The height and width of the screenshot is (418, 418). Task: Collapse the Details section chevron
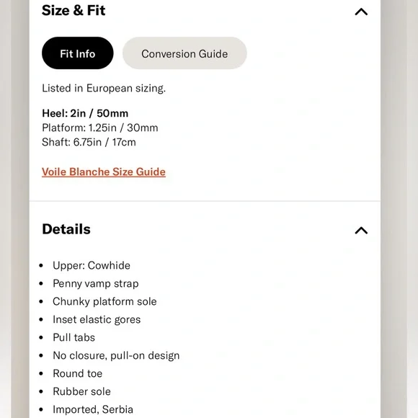361,230
